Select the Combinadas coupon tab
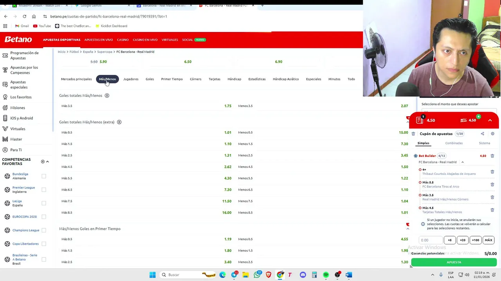This screenshot has height=281, width=501. (454, 143)
